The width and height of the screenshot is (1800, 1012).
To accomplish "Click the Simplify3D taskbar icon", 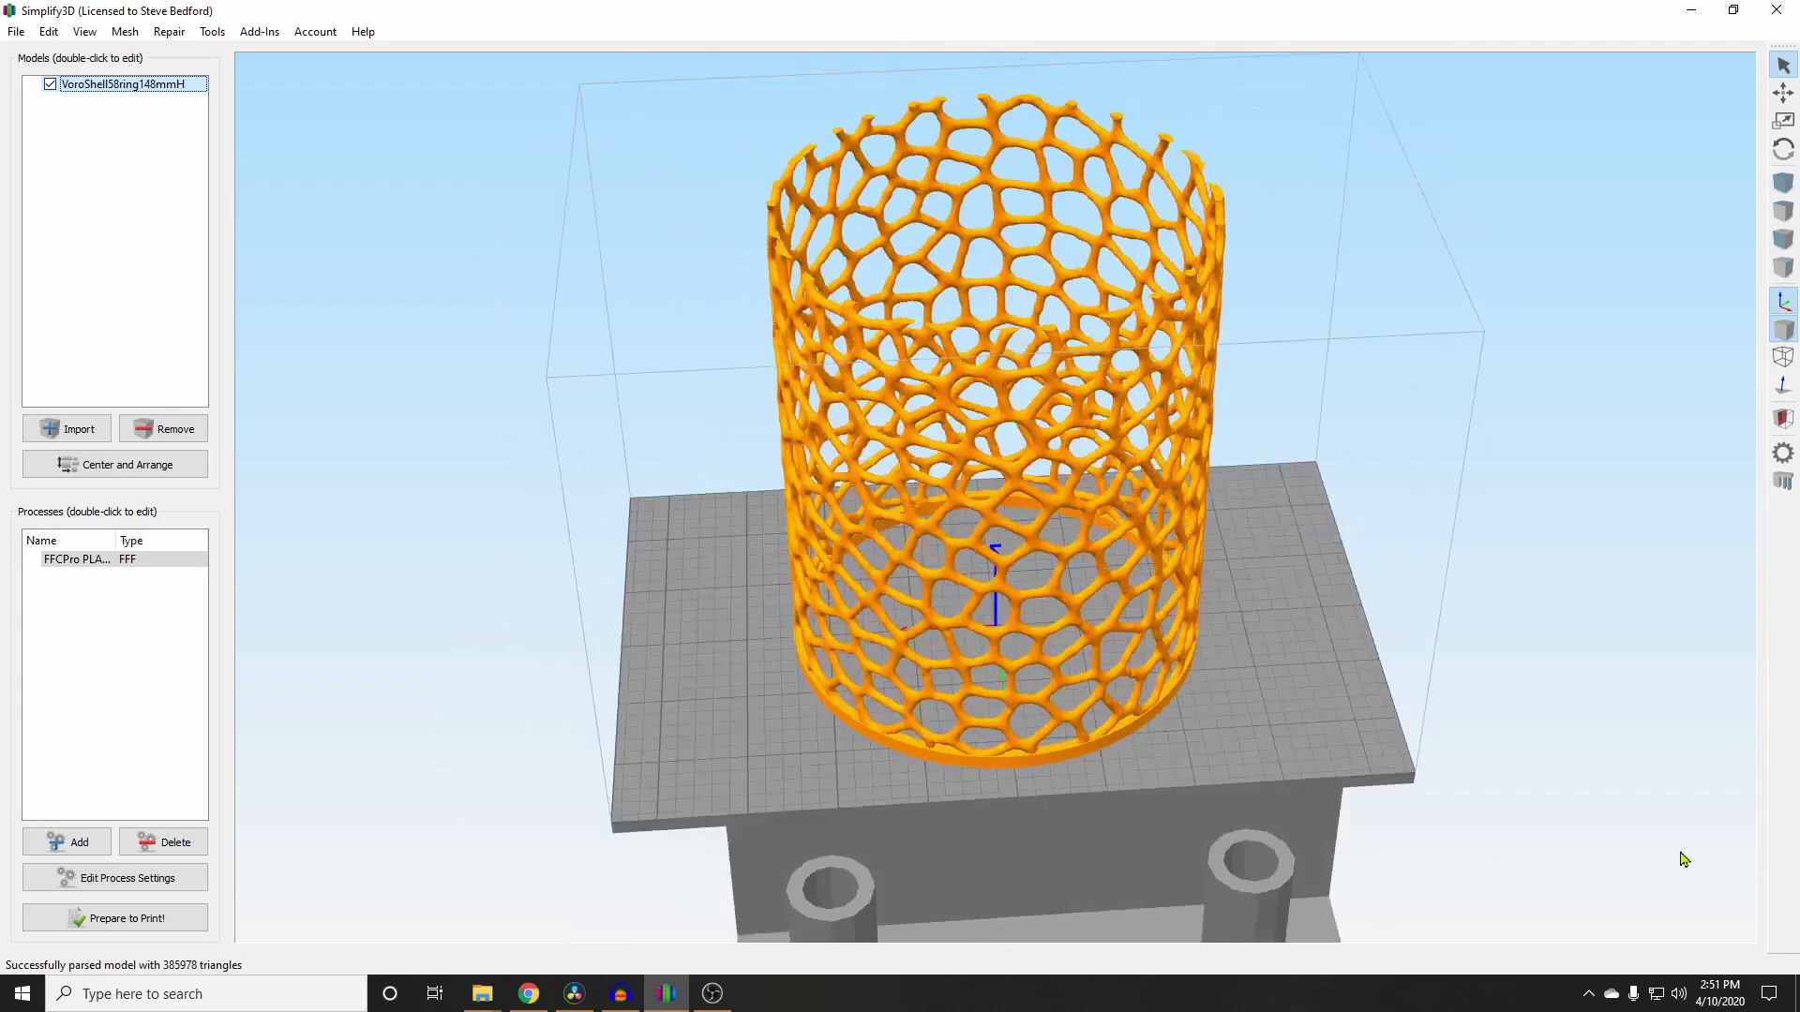I will [667, 993].
